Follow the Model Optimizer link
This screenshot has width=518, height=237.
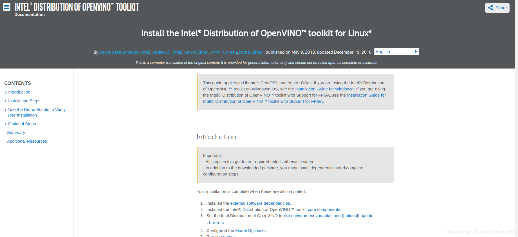(x=250, y=231)
